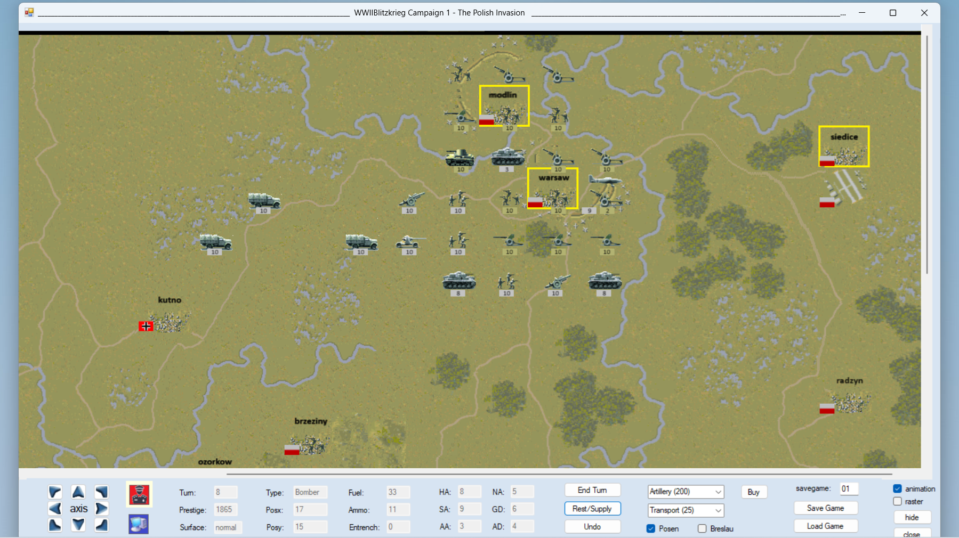Click the down-left diagonal scroll arrow
This screenshot has height=538, width=959.
coord(55,525)
